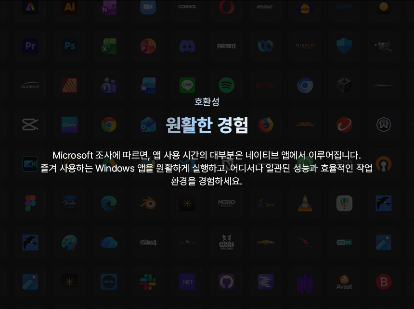Click the Photoshop Ps icon
Viewport: 414px width, 309px height.
click(x=69, y=46)
